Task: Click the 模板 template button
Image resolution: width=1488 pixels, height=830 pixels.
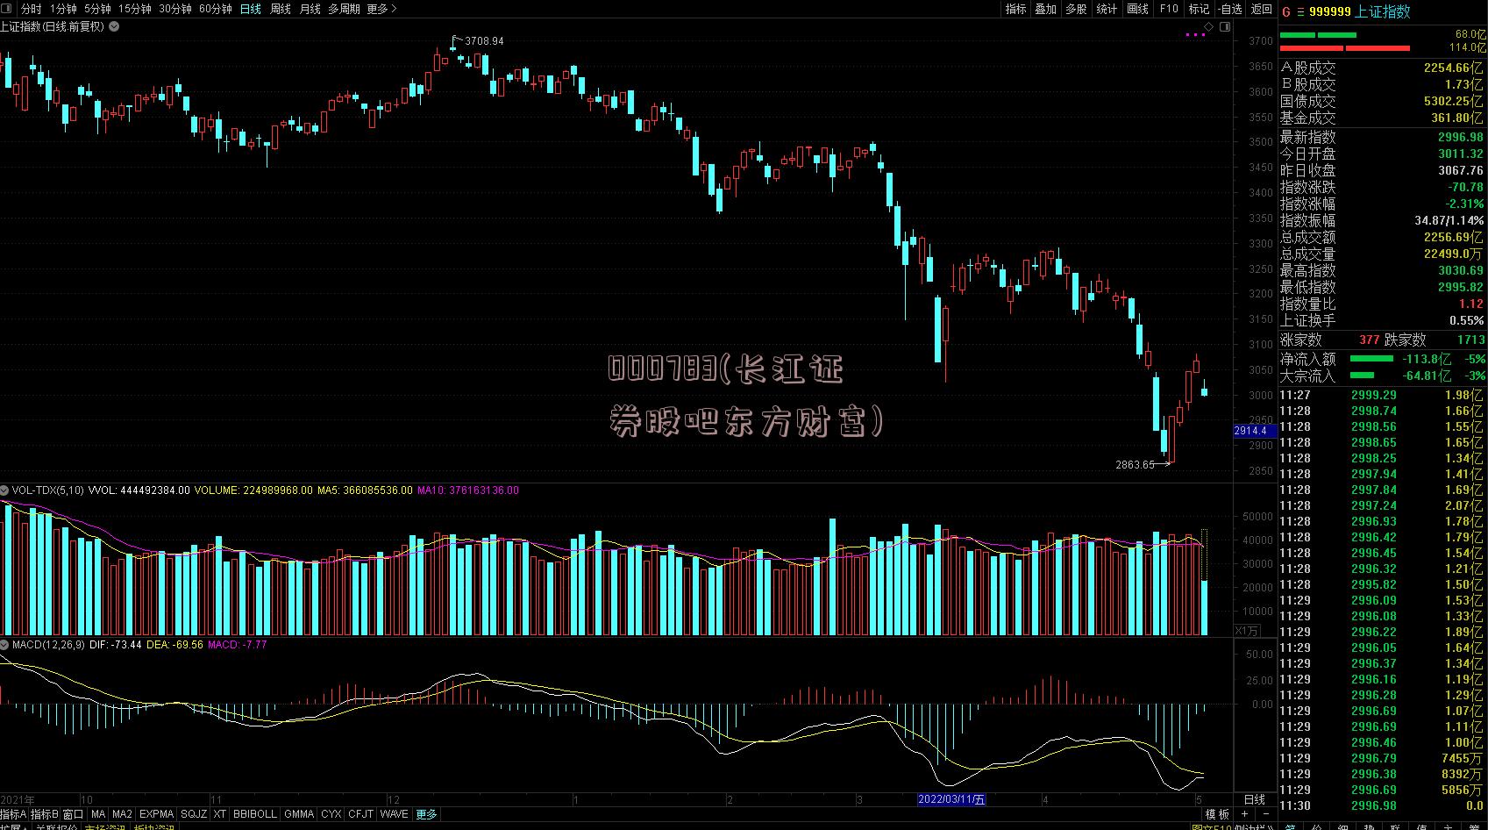Action: tap(1219, 815)
